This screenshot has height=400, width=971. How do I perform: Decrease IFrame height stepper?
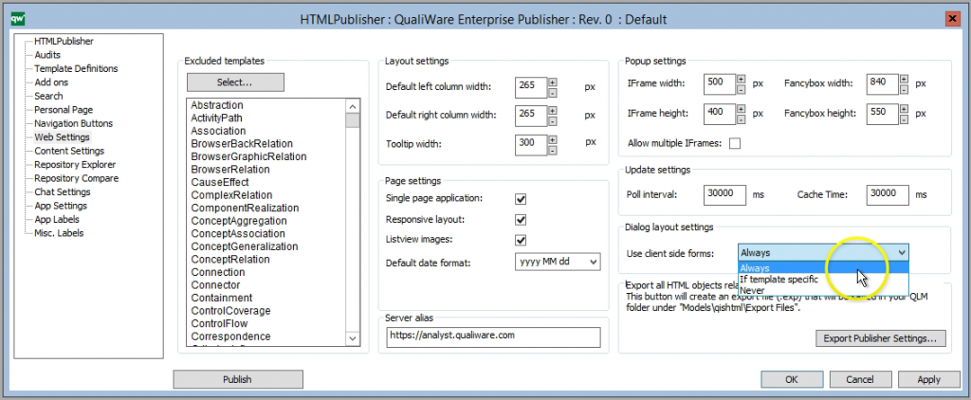pos(742,118)
